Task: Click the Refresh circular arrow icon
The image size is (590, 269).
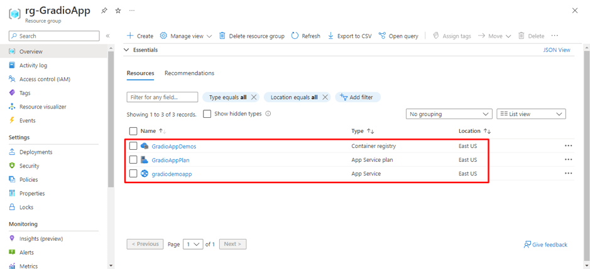Action: click(295, 36)
